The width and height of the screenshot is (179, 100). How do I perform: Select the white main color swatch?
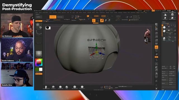tap(41, 69)
